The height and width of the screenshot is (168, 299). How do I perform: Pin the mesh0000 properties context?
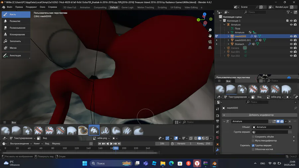point(295,108)
